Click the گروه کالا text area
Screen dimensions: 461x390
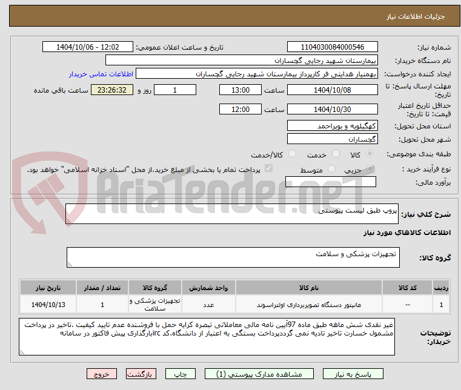pos(233,257)
